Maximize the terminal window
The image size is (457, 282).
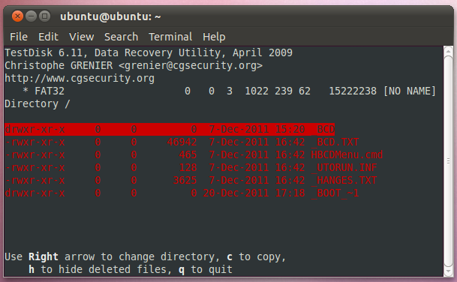[x=44, y=16]
